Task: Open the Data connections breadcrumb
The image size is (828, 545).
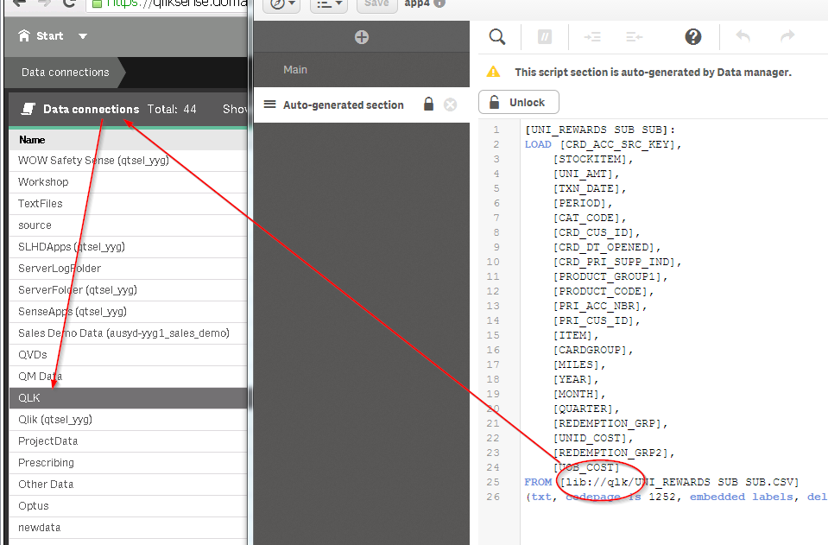Action: [x=65, y=73]
